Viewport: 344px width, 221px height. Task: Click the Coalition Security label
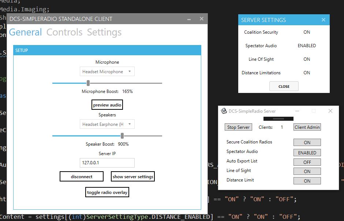pyautogui.click(x=261, y=32)
